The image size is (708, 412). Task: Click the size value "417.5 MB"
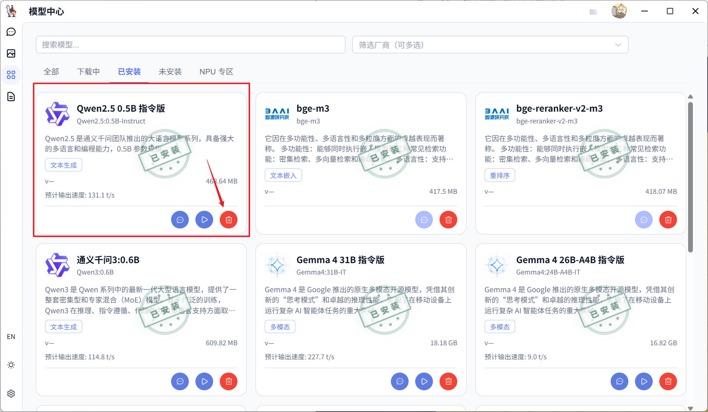click(x=443, y=192)
